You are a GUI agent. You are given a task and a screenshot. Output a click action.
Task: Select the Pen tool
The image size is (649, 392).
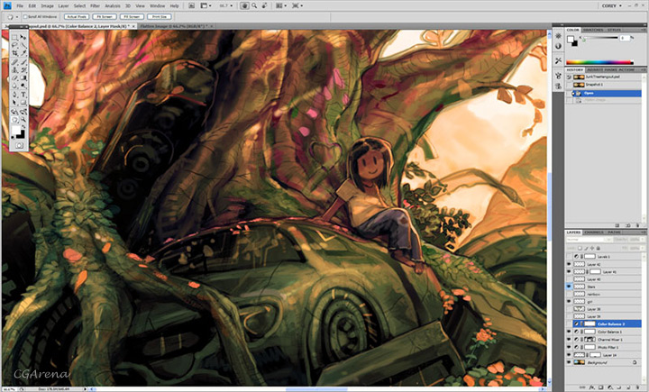coord(14,95)
